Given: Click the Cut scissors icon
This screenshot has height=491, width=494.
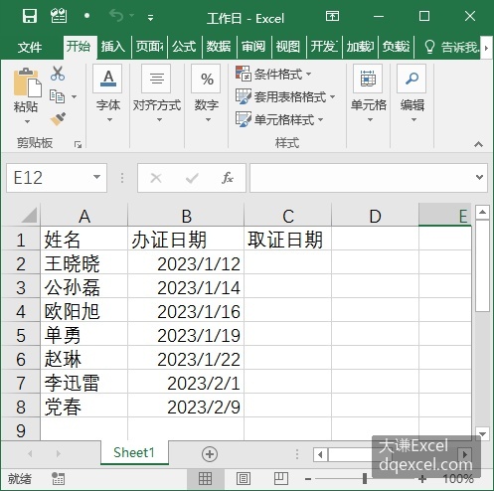Looking at the screenshot, I should (x=58, y=74).
